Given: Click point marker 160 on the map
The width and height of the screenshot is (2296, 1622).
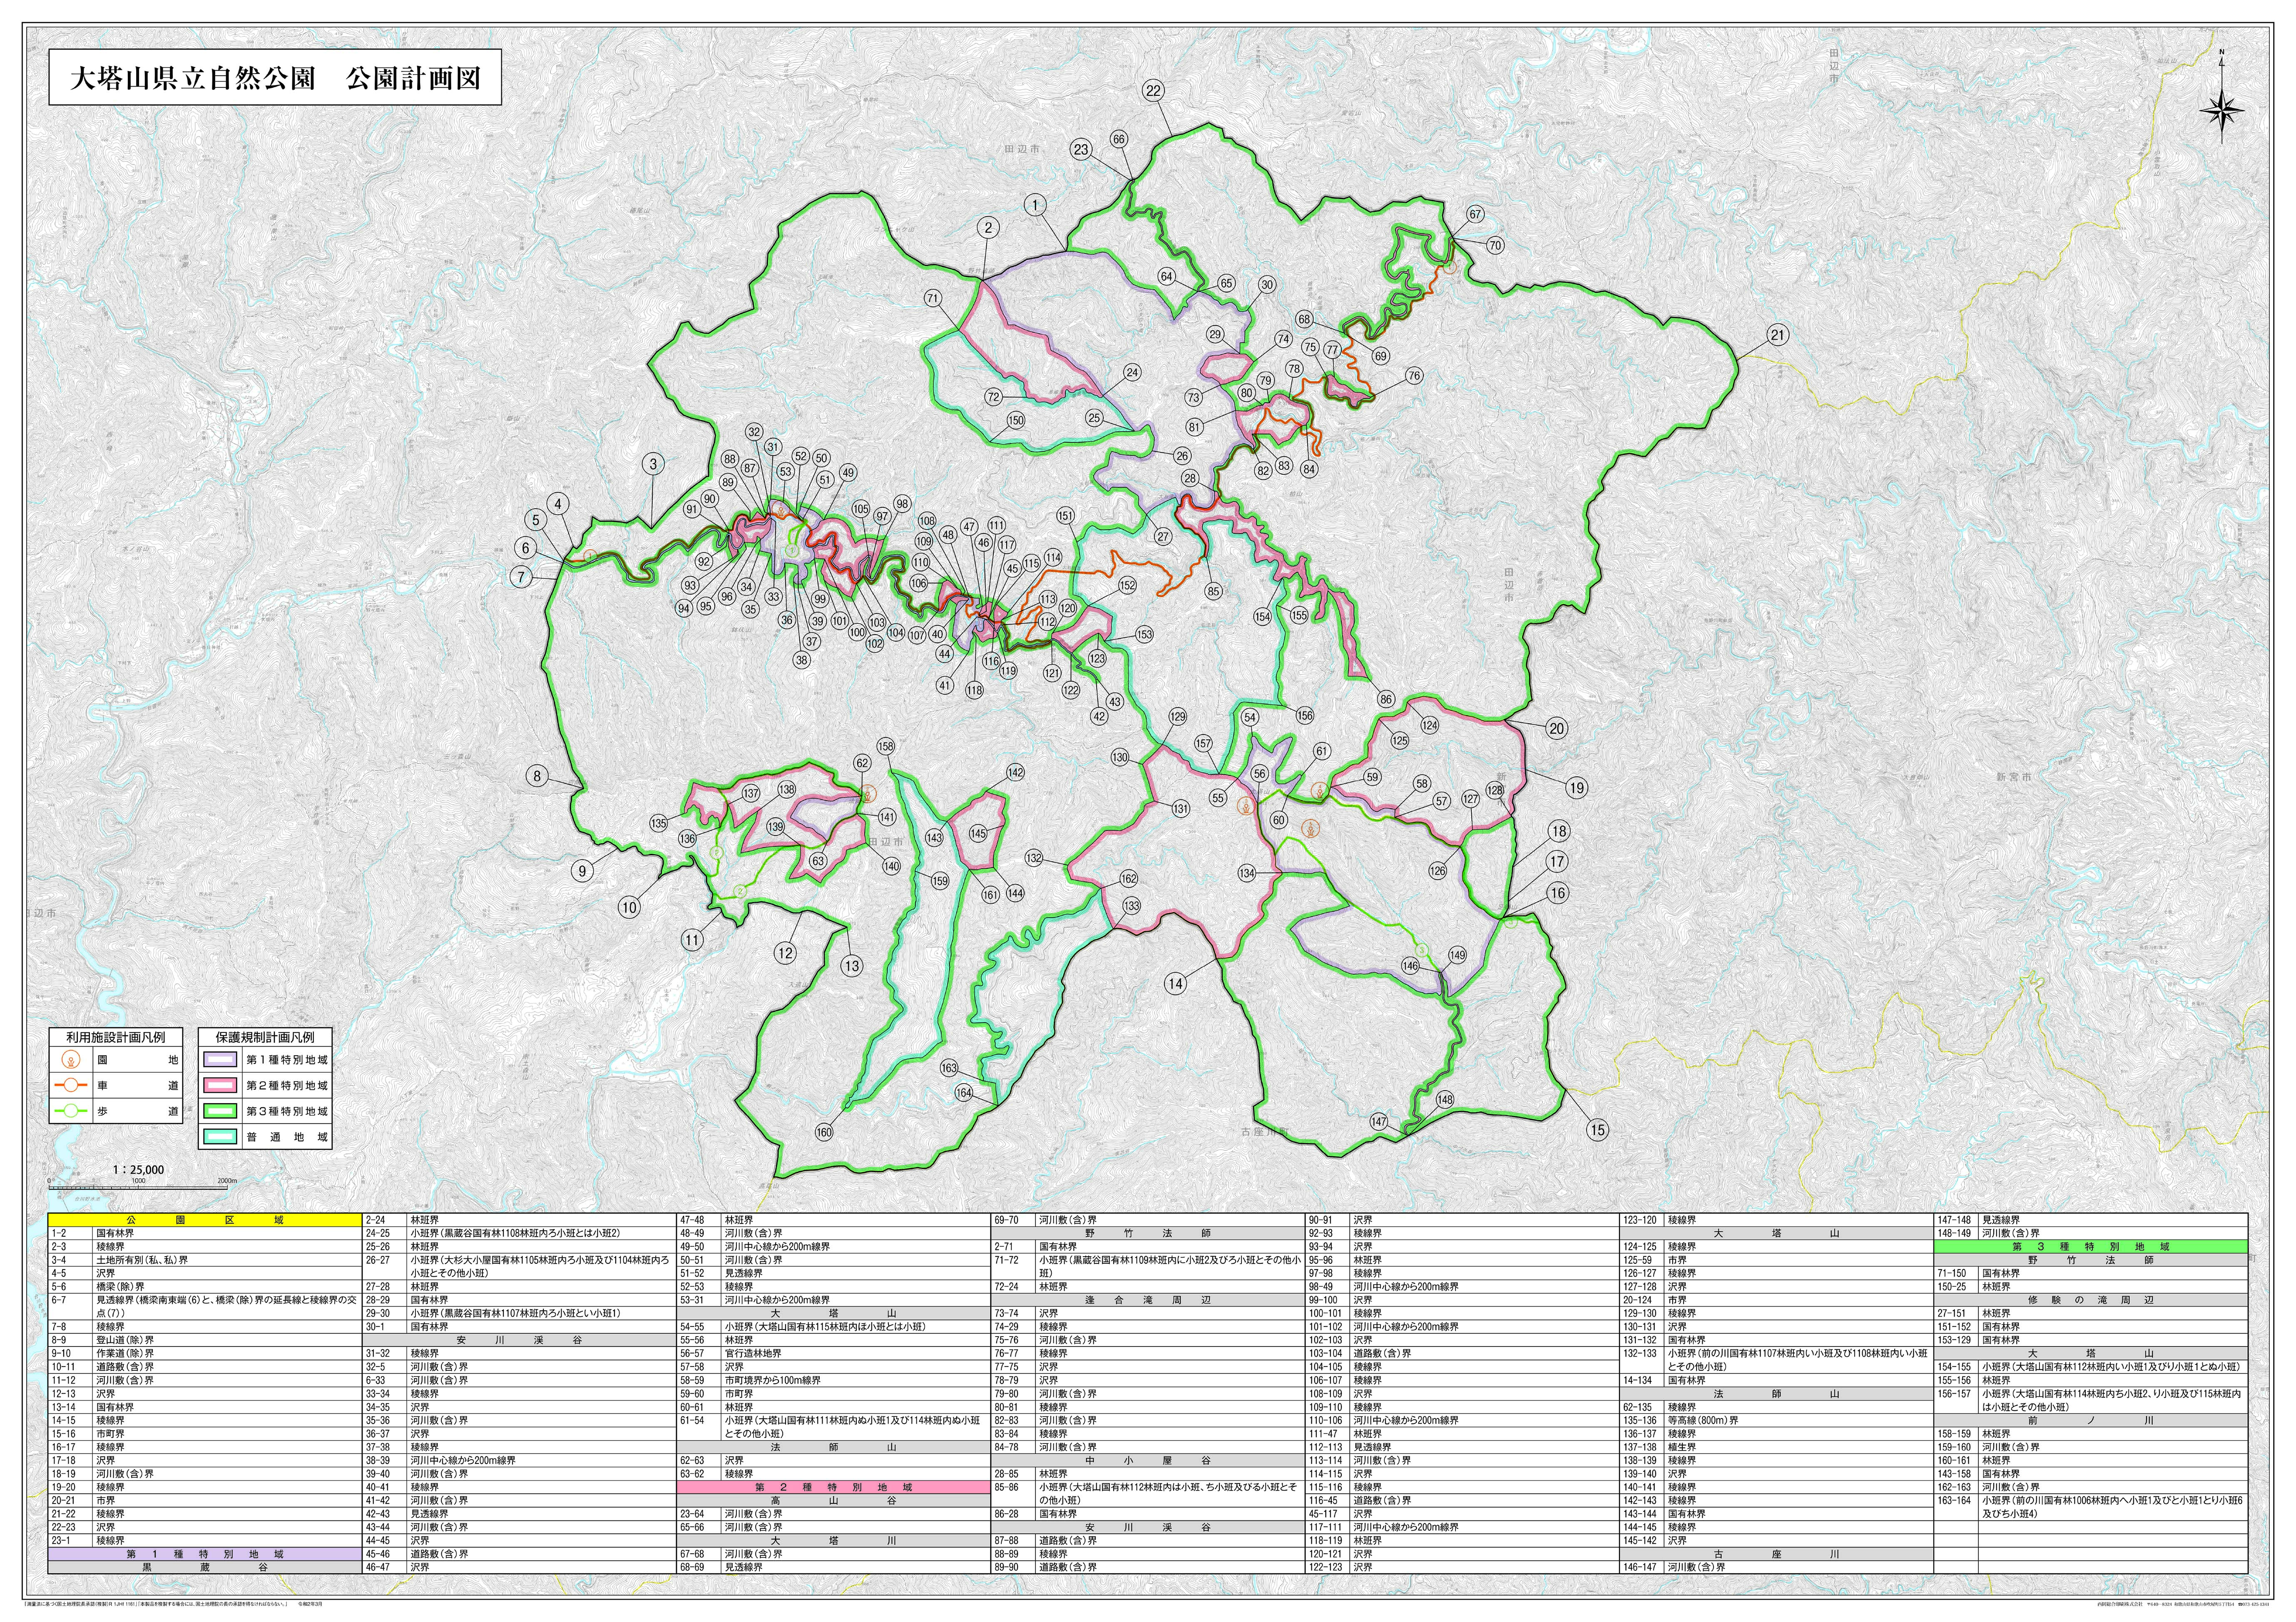Looking at the screenshot, I should (x=824, y=1132).
